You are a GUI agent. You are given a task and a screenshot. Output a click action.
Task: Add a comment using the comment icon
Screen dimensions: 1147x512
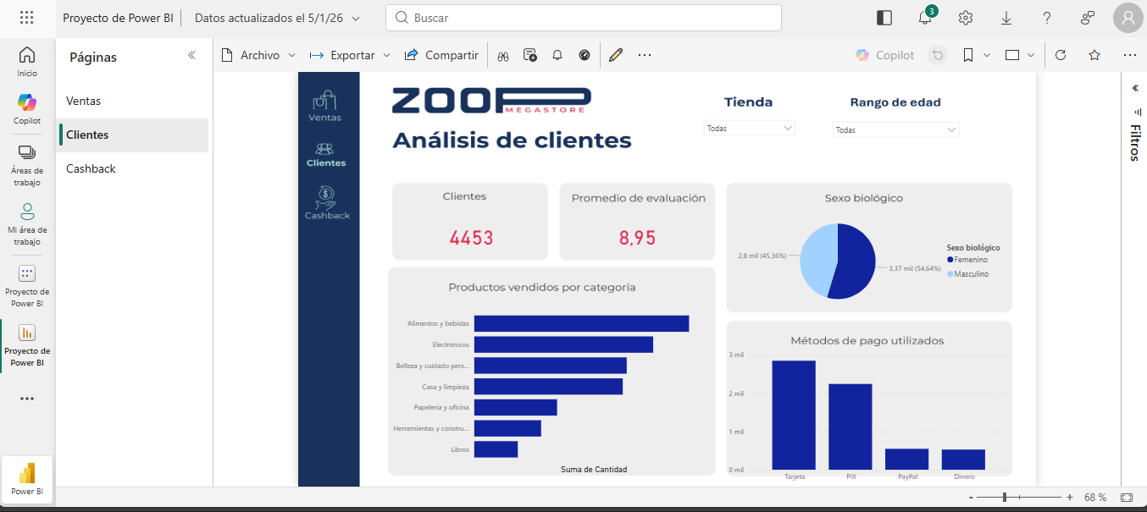[x=530, y=54]
